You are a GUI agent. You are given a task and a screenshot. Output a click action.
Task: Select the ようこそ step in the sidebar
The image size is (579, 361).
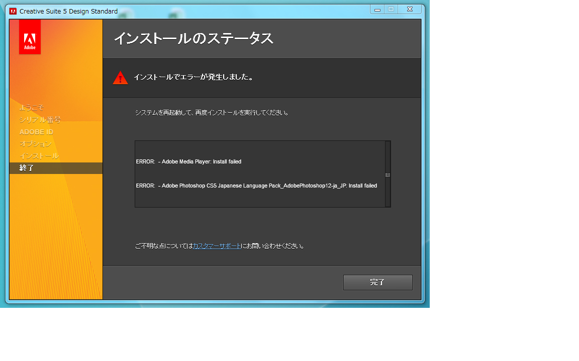[32, 107]
